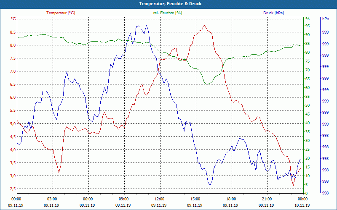Click humidity axis value 95

coord(308,26)
